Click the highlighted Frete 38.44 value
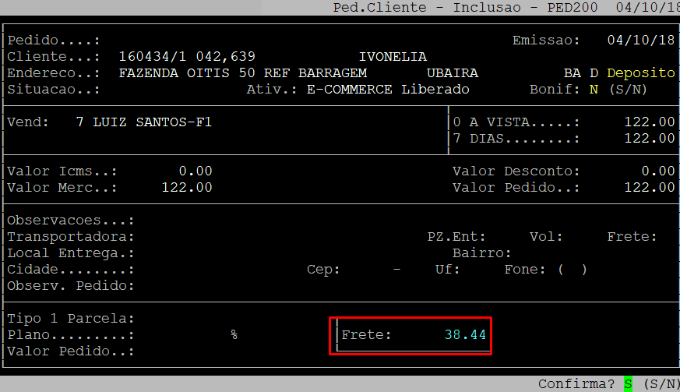 pyautogui.click(x=465, y=335)
